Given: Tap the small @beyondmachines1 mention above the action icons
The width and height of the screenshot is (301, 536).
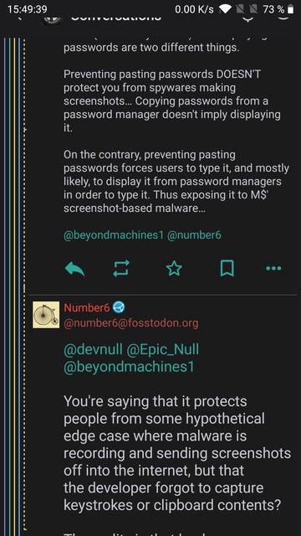Looking at the screenshot, I should tap(114, 235).
